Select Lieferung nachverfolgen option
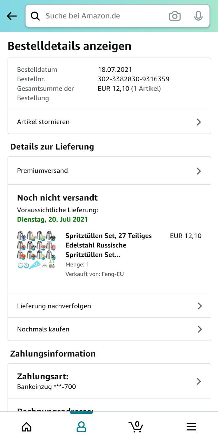The height and width of the screenshot is (441, 218). click(x=54, y=306)
